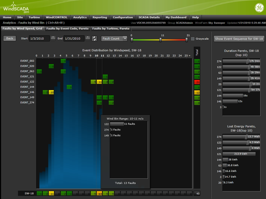Select the EVENT_122 cell with 11 faults
Viewport: 266px width, 199px height.
[x=99, y=82]
